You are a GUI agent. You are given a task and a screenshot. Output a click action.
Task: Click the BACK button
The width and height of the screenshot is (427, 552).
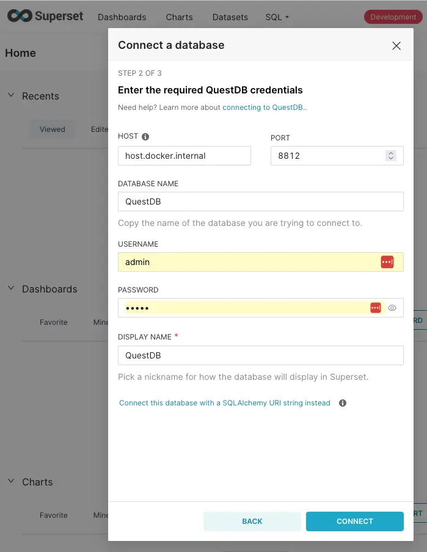point(252,521)
